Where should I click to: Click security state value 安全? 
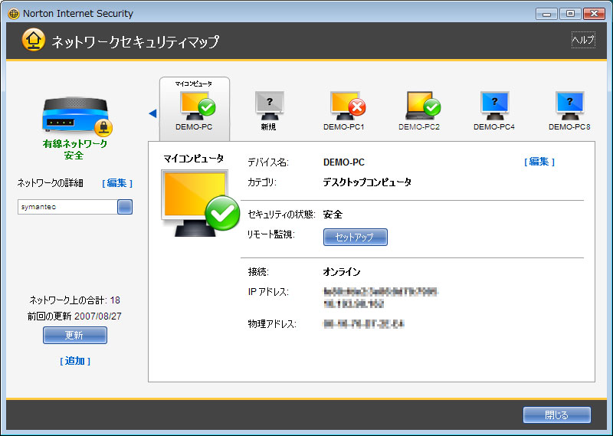click(333, 215)
